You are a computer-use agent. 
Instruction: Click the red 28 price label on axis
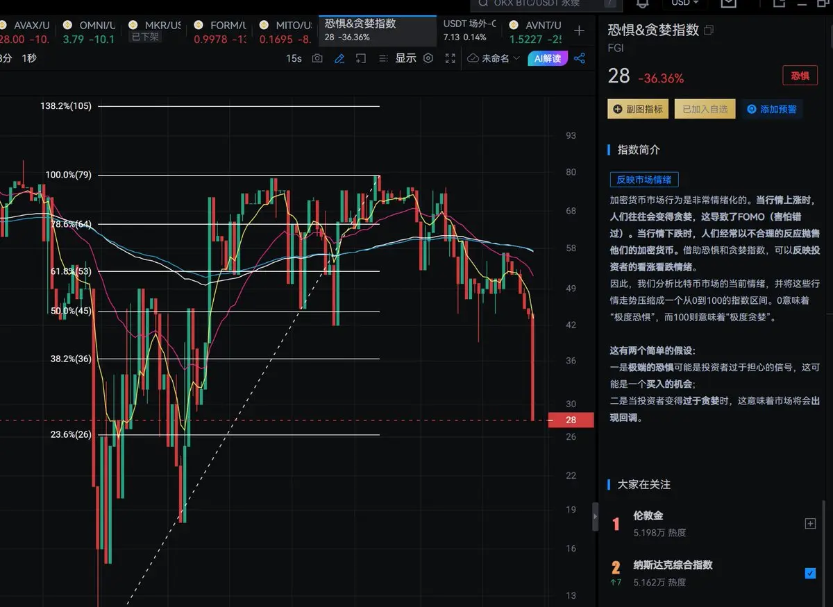[571, 420]
